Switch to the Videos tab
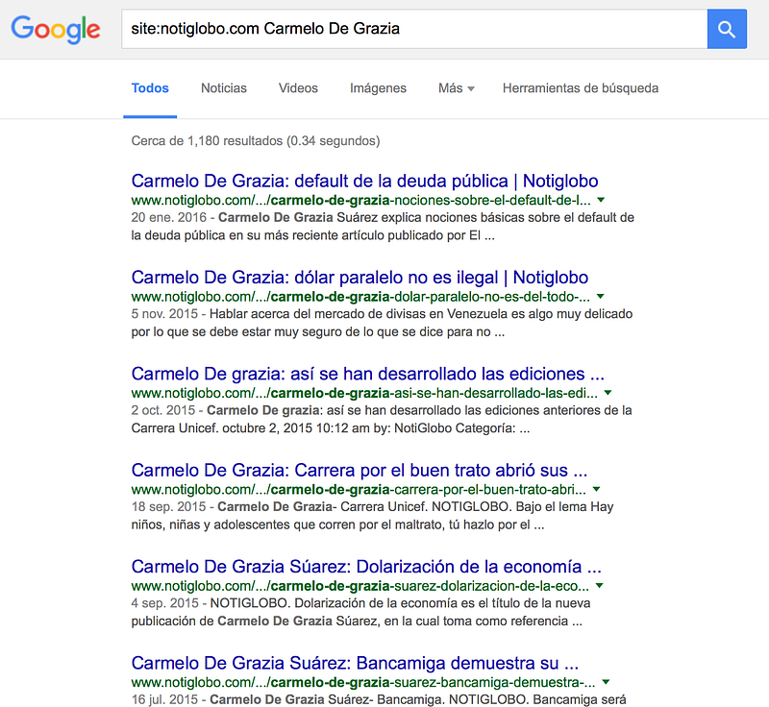The image size is (769, 707). click(298, 88)
